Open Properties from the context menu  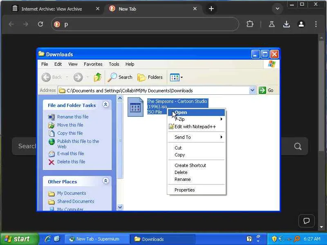point(197,190)
